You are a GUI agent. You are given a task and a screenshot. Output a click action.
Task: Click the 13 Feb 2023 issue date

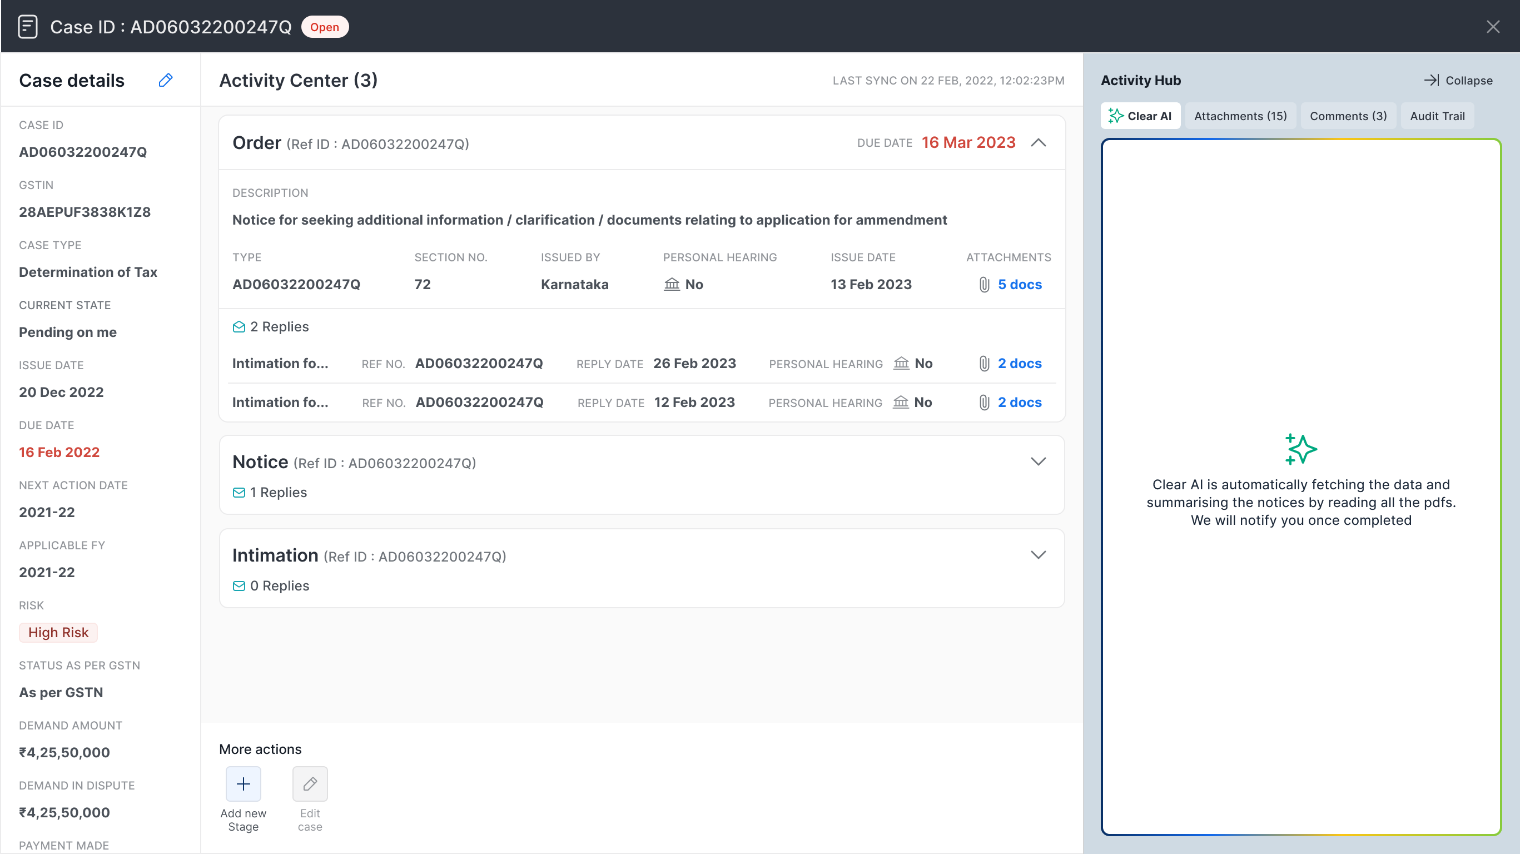(871, 285)
